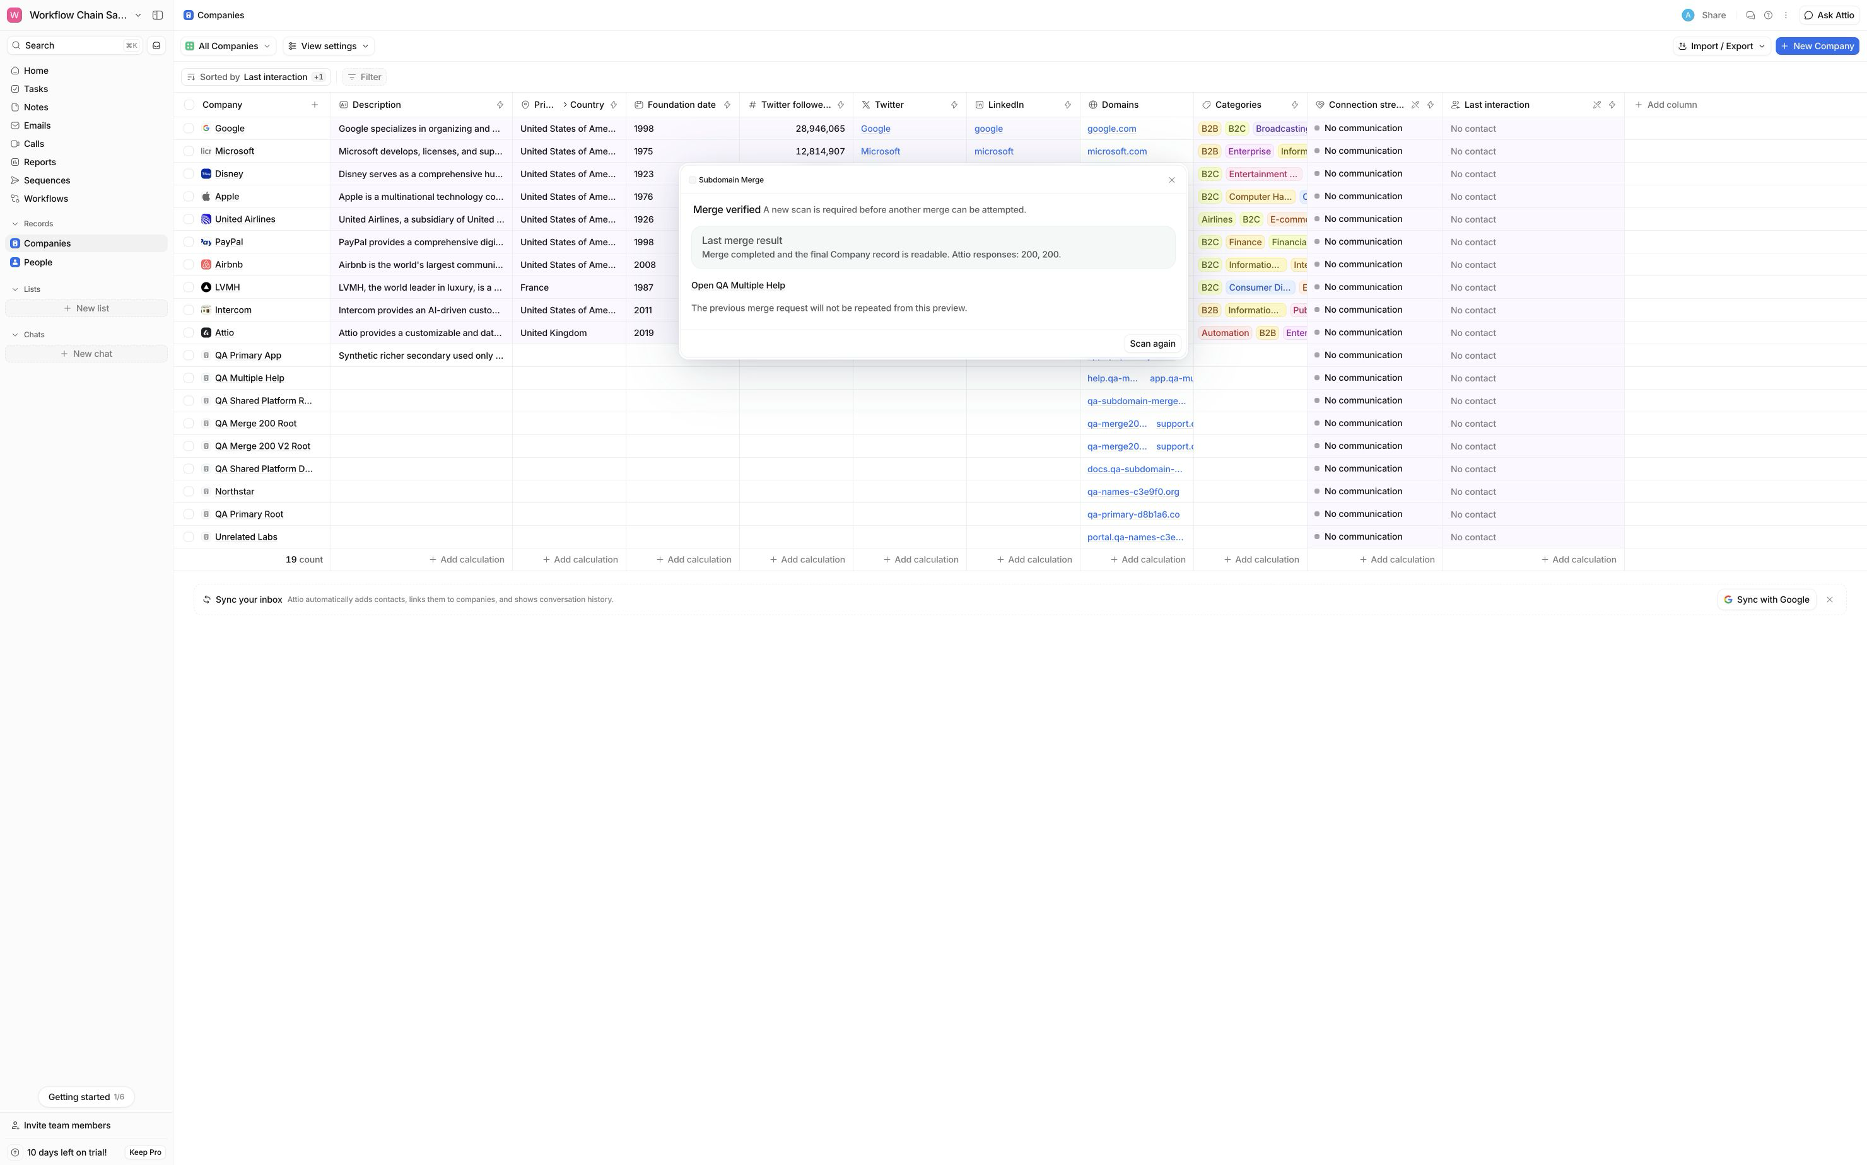The width and height of the screenshot is (1867, 1165).
Task: Dismiss the Sync your inbox banner
Action: tap(1829, 600)
